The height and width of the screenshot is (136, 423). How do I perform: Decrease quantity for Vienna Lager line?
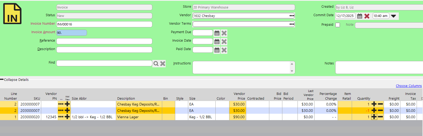click(380, 117)
